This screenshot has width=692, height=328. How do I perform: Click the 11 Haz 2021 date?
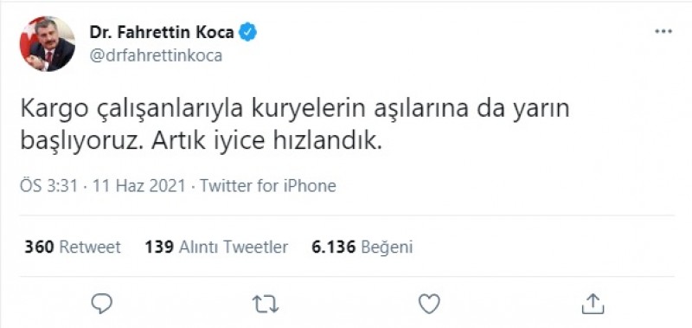tap(138, 185)
